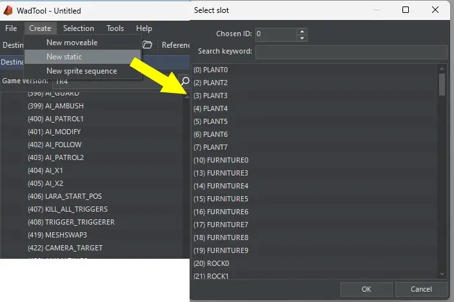
Task: Open the File menu
Action: (11, 28)
